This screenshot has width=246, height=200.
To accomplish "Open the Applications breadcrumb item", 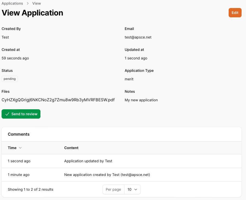I will tap(12, 3).
